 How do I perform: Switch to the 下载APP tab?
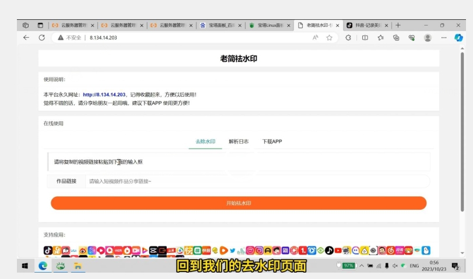coord(272,142)
